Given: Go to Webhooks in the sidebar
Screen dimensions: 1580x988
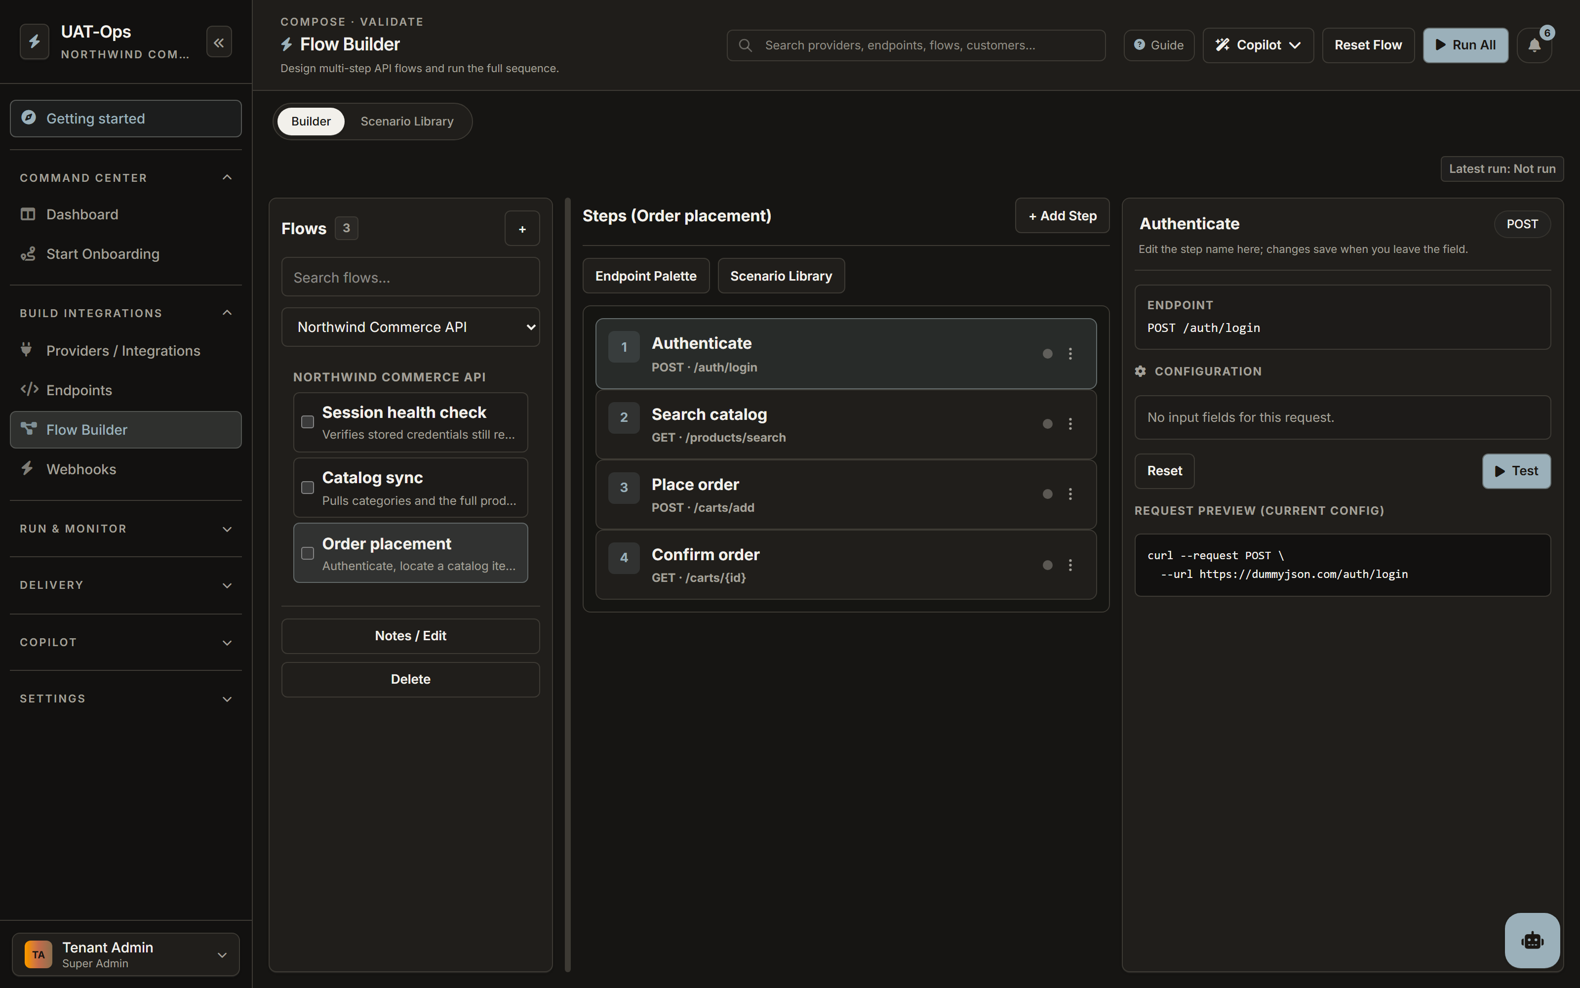Looking at the screenshot, I should point(126,469).
